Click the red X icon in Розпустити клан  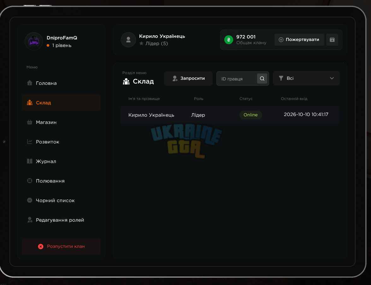tap(41, 247)
